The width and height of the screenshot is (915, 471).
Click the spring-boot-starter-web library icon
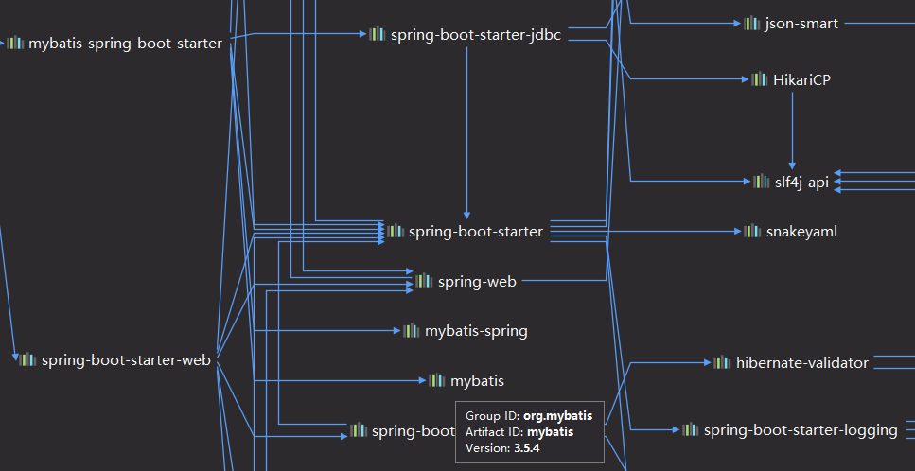pyautogui.click(x=27, y=359)
